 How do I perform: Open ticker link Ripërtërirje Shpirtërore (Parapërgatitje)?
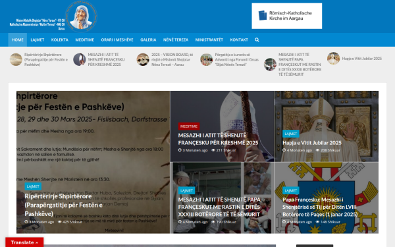coord(46,59)
